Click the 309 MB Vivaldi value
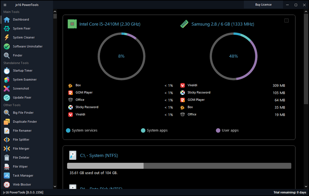Viewport: 309px width, 196px height. coord(279,86)
